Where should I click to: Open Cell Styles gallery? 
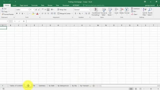pyautogui.click(x=110, y=12)
